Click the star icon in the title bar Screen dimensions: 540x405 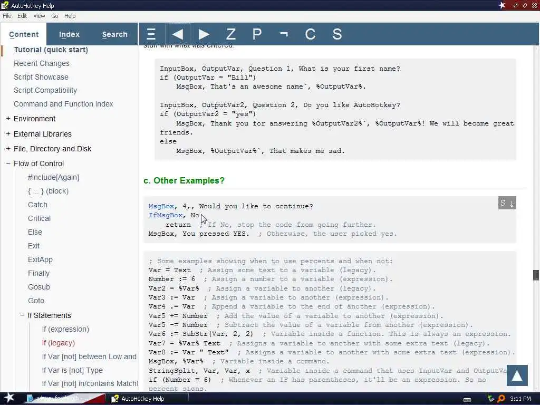click(502, 5)
